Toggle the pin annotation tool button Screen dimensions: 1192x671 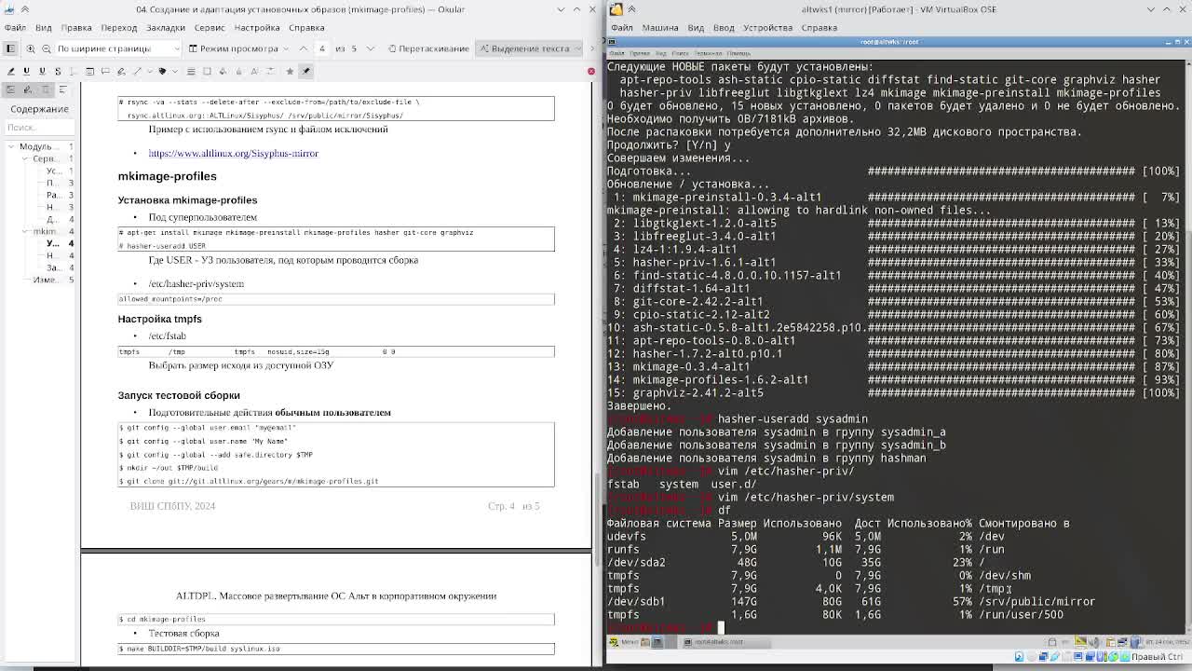[305, 71]
